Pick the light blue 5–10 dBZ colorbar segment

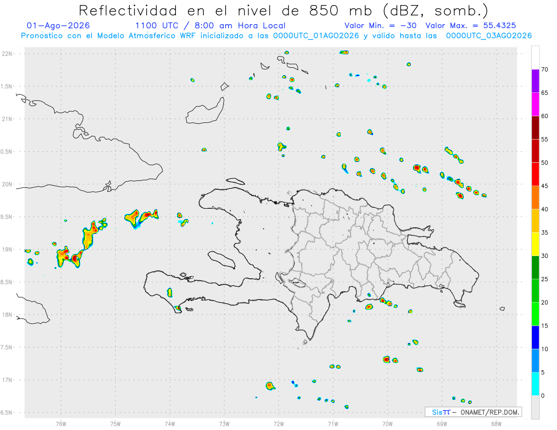click(x=535, y=361)
